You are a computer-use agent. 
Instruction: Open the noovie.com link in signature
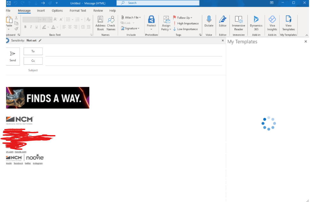tap(20, 152)
